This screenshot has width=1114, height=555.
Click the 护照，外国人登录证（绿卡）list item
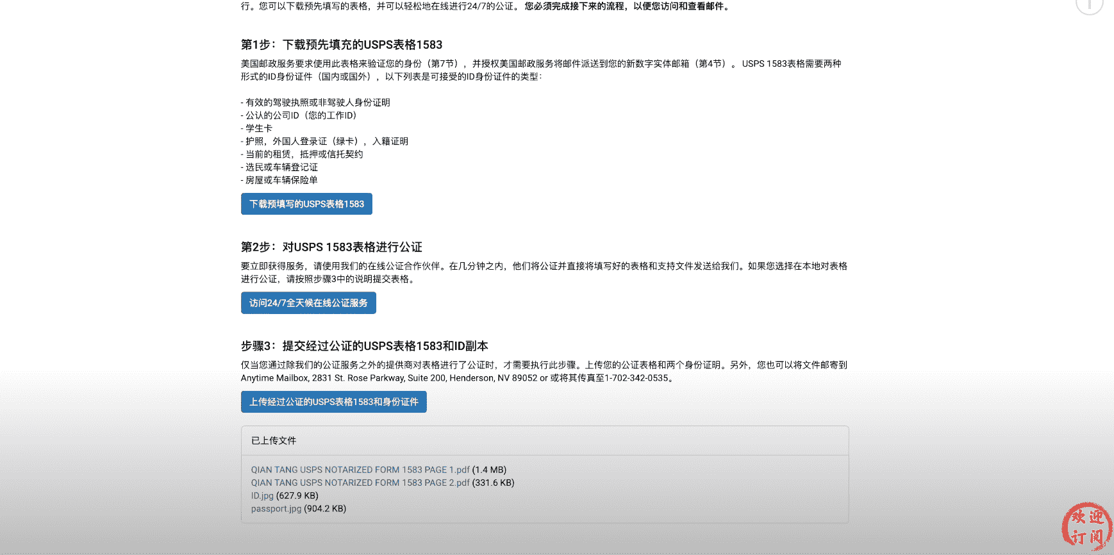[326, 142]
